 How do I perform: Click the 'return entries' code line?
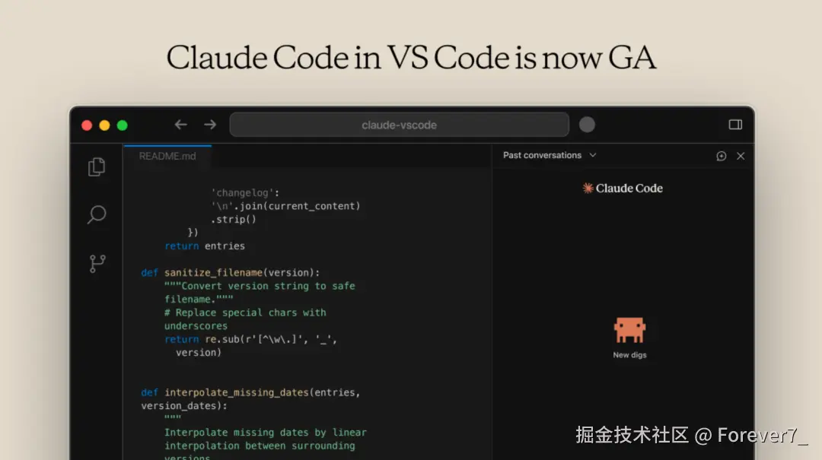pos(205,246)
